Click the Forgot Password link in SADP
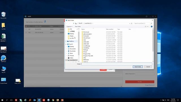This screenshot has height=102, width=181. [150, 85]
